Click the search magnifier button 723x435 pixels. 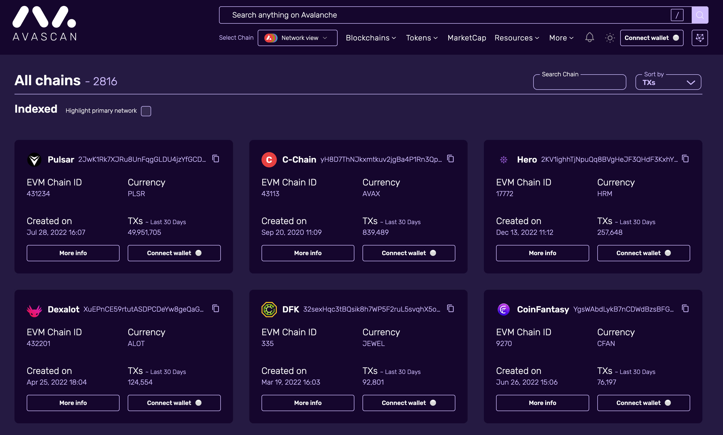(700, 15)
